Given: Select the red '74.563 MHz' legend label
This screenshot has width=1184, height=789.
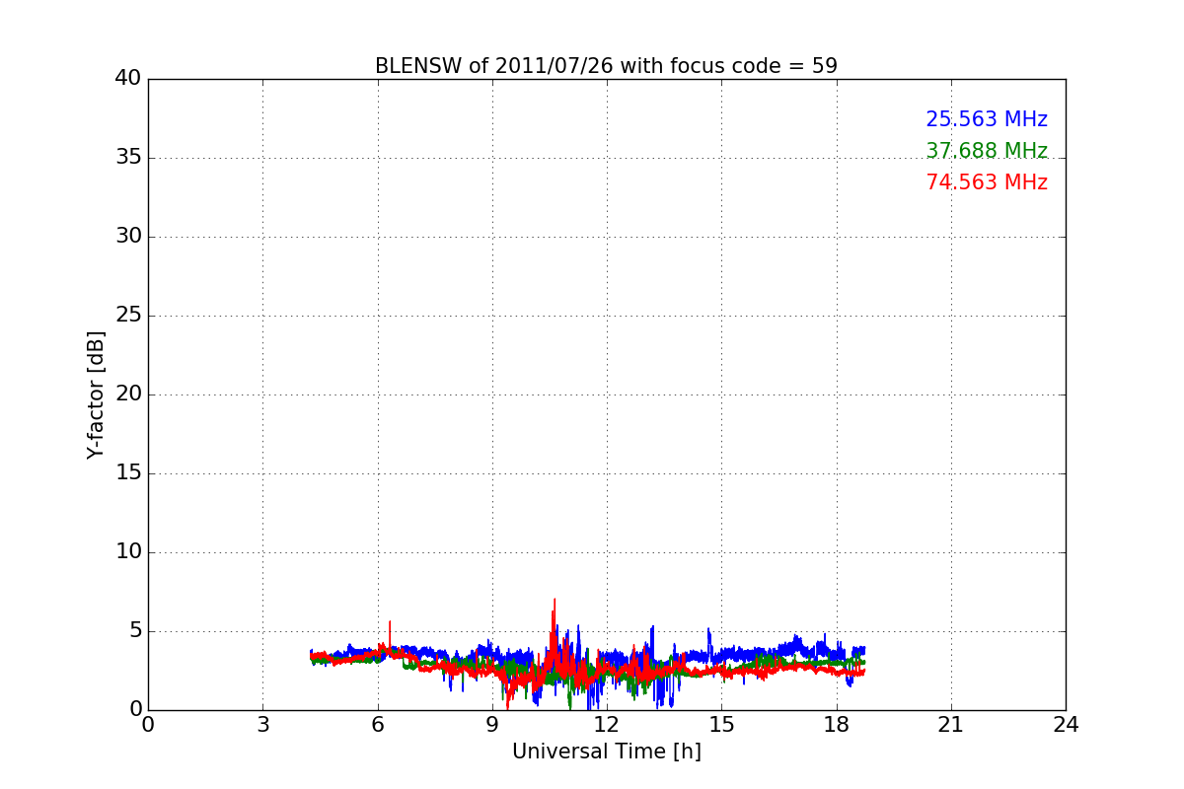Looking at the screenshot, I should point(987,182).
